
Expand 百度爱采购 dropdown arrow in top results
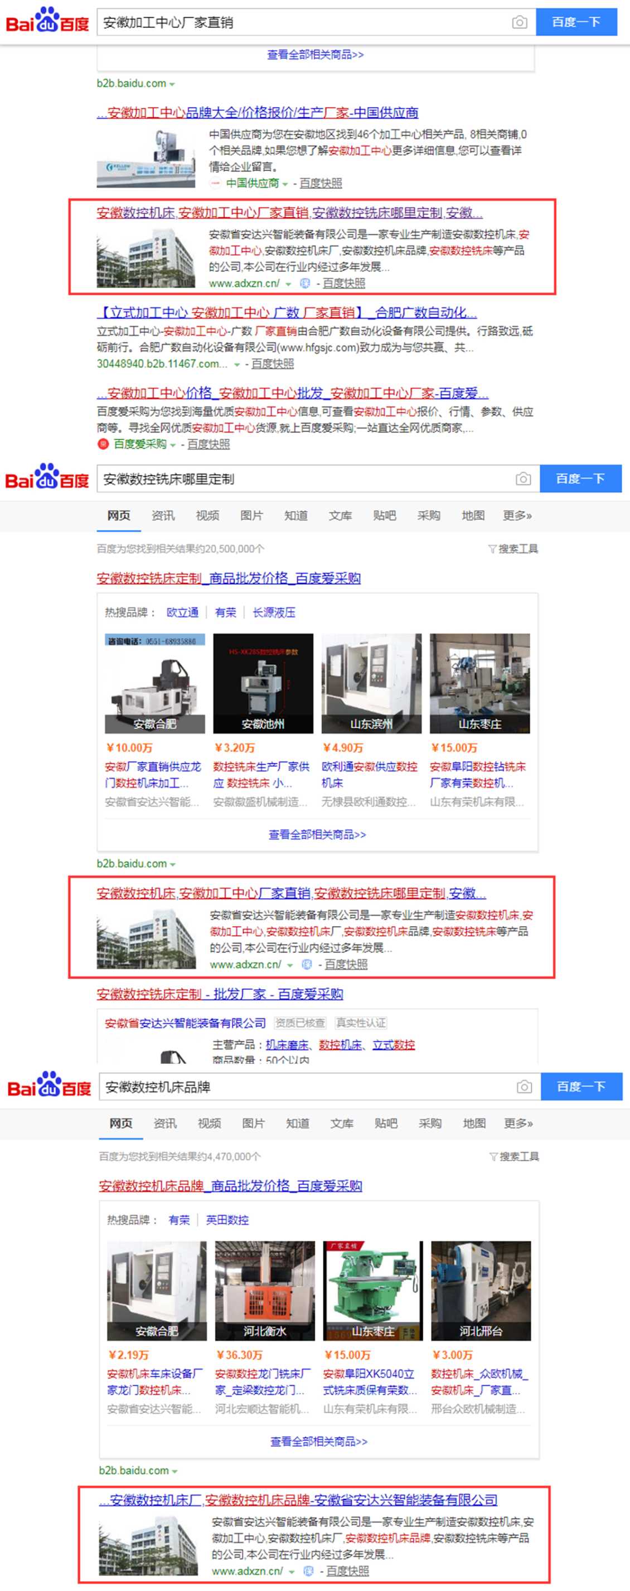(173, 445)
